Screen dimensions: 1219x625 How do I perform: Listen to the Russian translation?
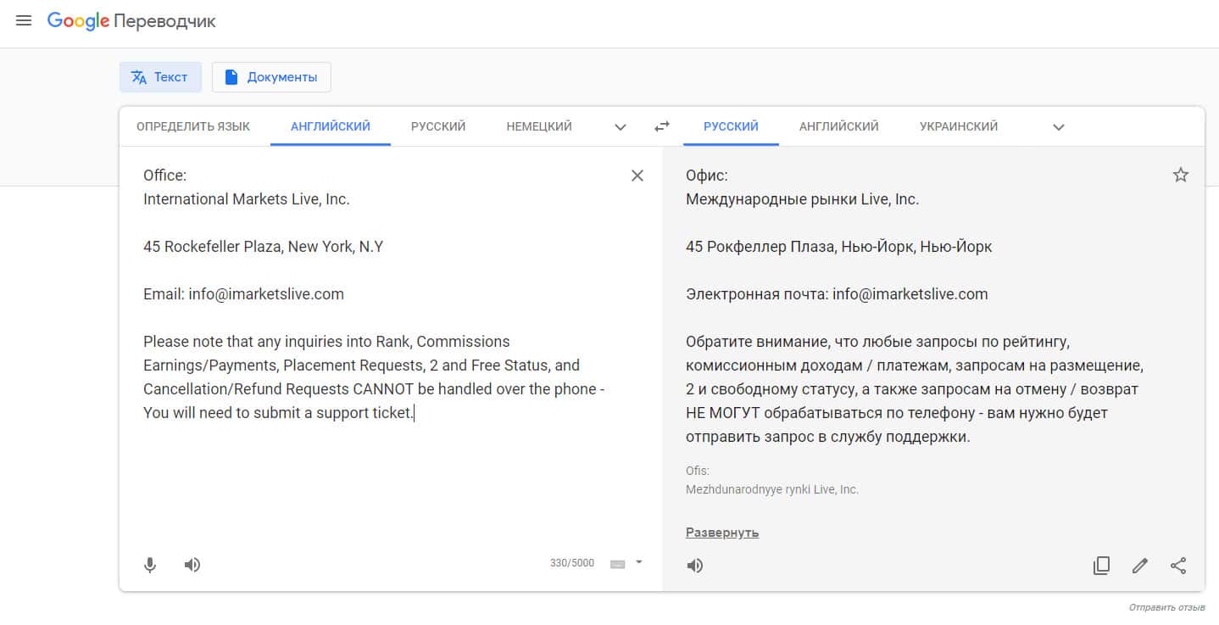pyautogui.click(x=695, y=566)
